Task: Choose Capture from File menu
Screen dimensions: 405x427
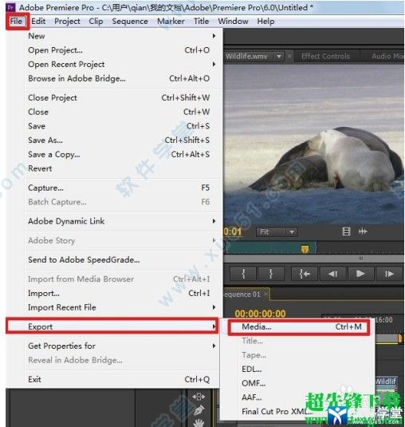Action: pyautogui.click(x=122, y=188)
